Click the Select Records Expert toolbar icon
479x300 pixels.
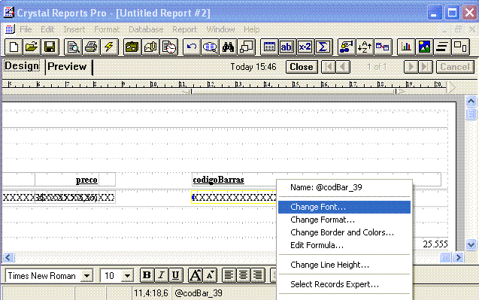[x=346, y=47]
